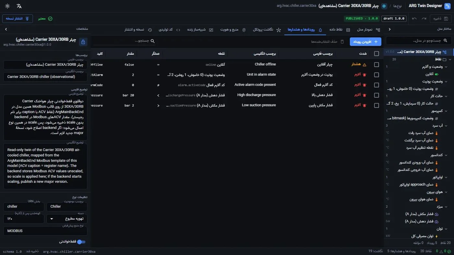Collapse the کندانسور tree group
Image resolution: width=454 pixels, height=255 pixels.
click(x=446, y=155)
